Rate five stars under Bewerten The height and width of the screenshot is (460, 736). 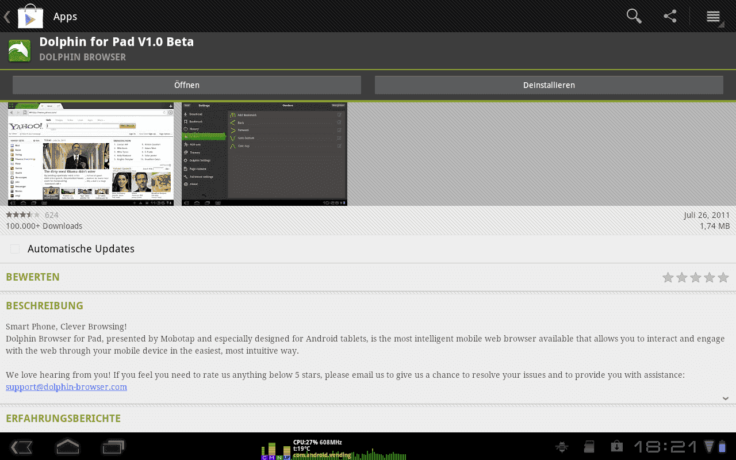point(723,278)
